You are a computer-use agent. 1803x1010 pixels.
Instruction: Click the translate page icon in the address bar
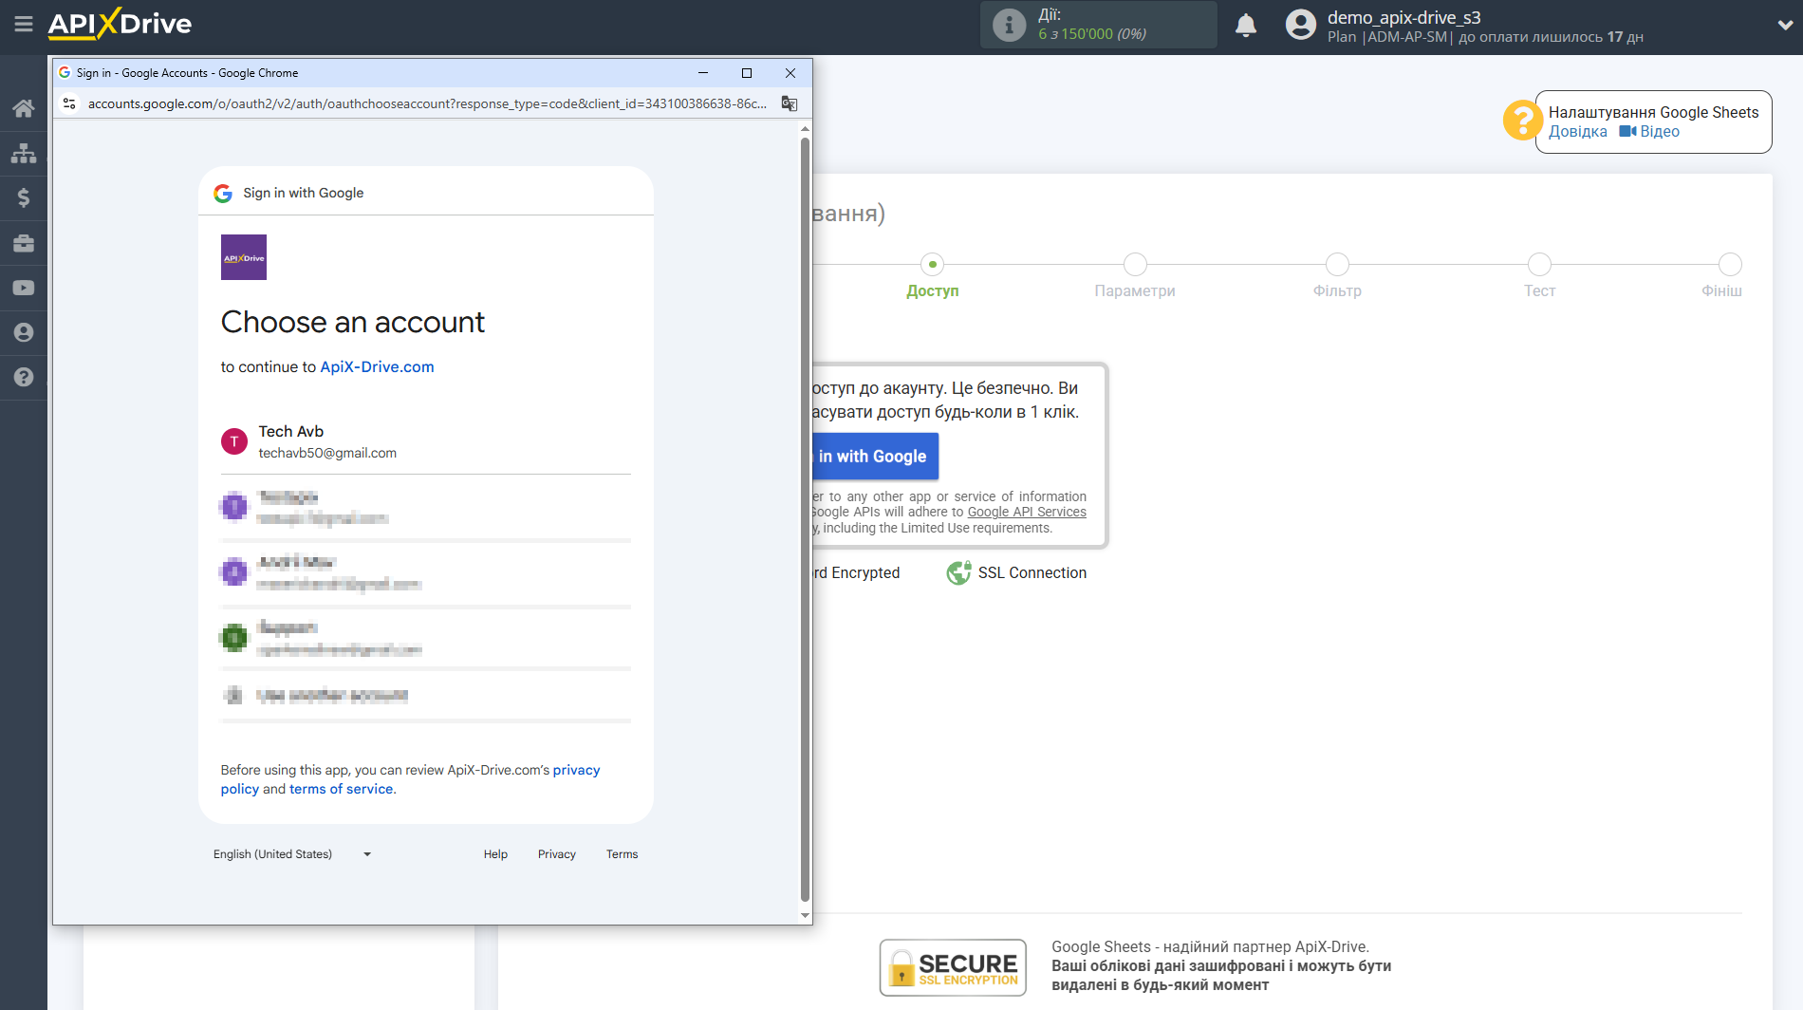click(789, 103)
